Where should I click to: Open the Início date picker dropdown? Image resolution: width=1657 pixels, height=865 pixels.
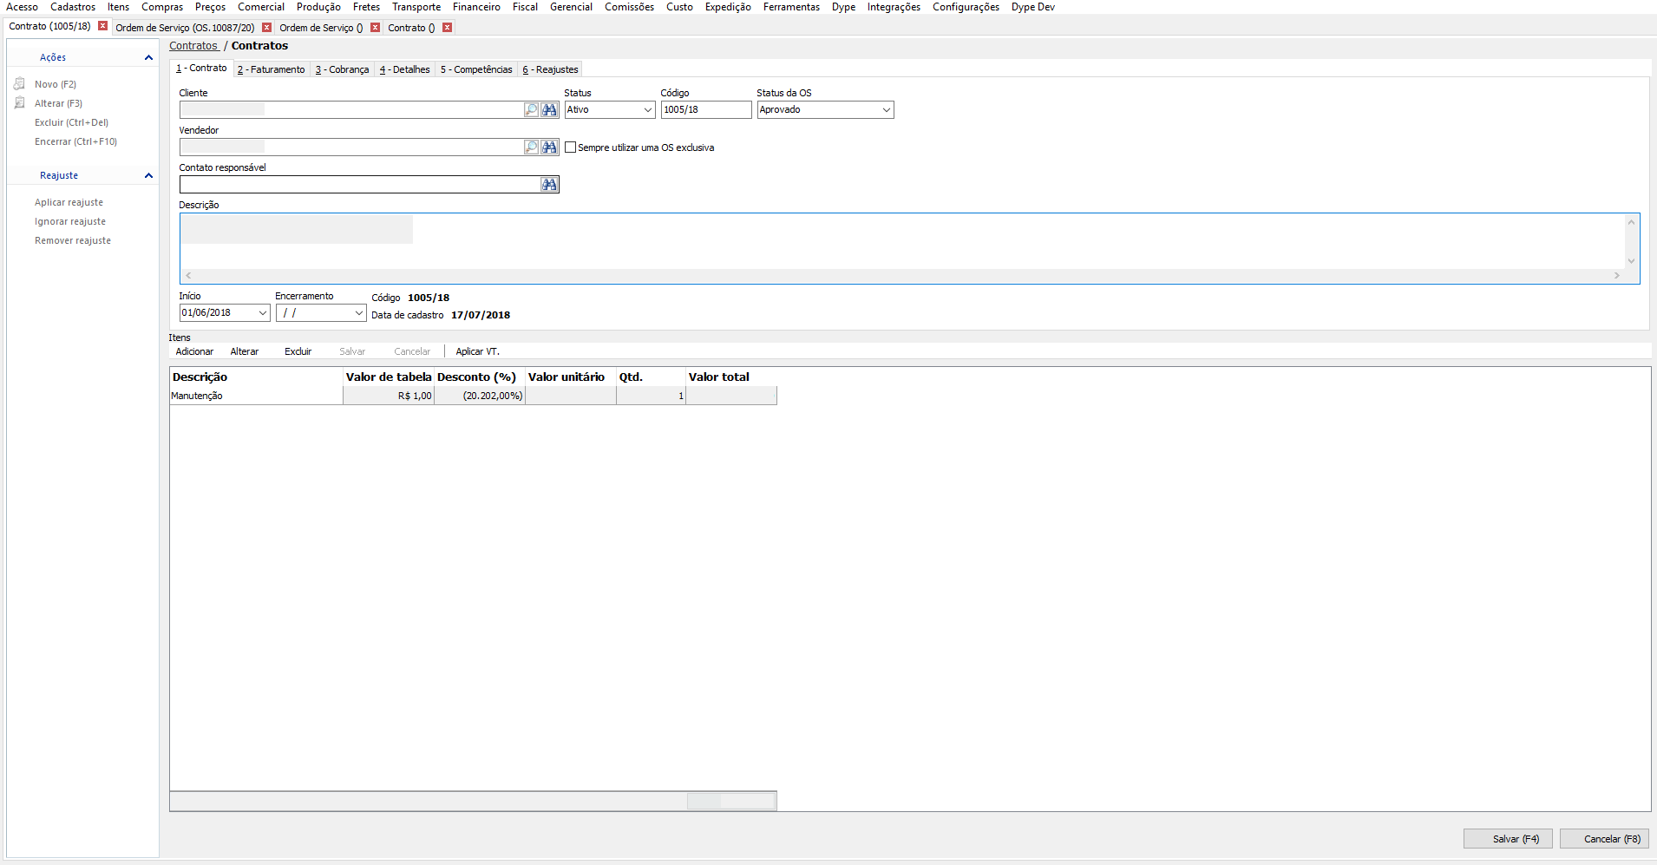(x=262, y=313)
